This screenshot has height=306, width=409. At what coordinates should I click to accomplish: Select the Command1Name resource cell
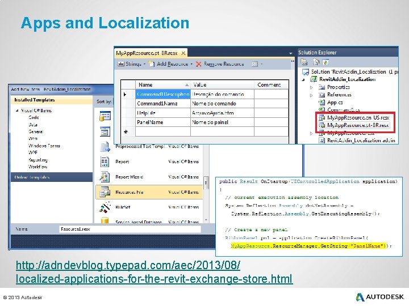[x=163, y=104]
